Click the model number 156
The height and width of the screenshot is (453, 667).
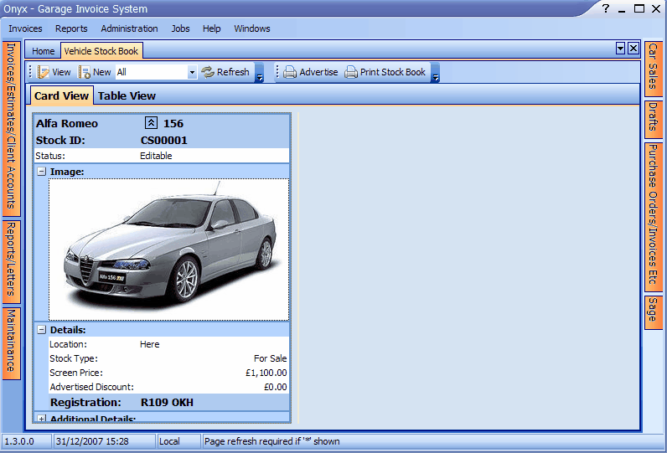coord(173,124)
